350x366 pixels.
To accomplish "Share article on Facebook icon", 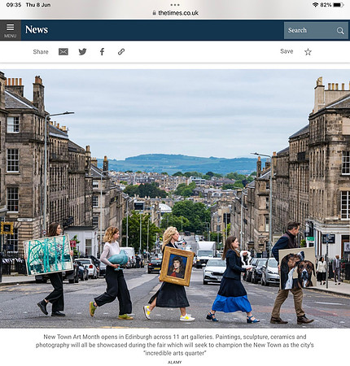I will pyautogui.click(x=102, y=51).
